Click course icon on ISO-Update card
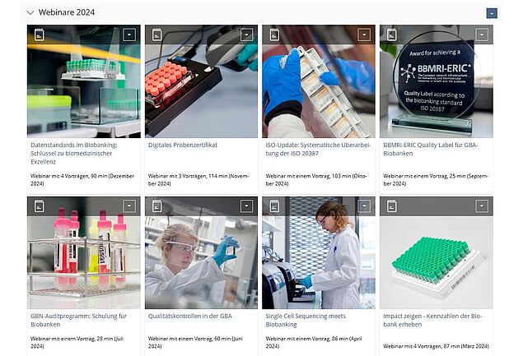The width and height of the screenshot is (523, 356). (x=274, y=35)
